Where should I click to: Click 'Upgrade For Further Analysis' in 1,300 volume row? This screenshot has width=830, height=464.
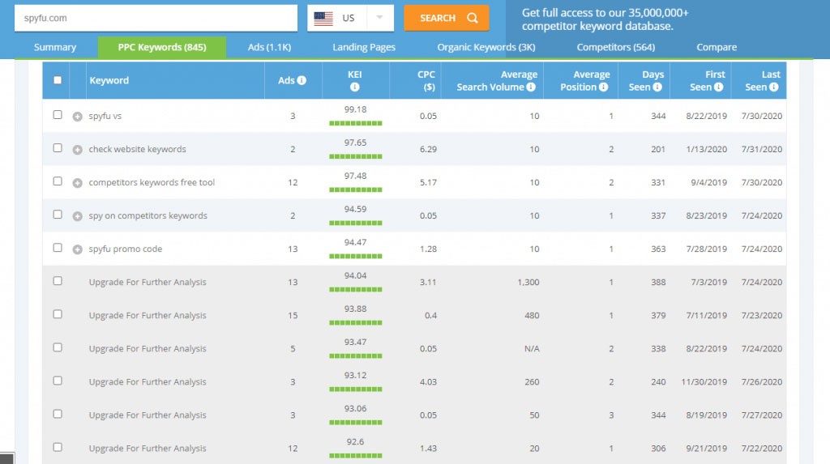pos(148,282)
